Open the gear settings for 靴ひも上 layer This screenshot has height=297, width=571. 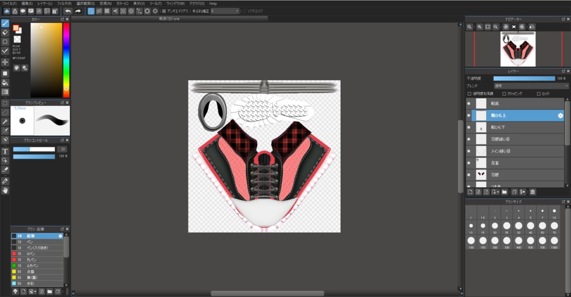click(560, 115)
